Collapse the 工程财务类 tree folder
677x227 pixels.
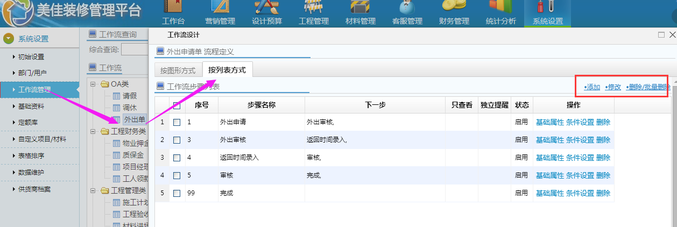tap(93, 132)
